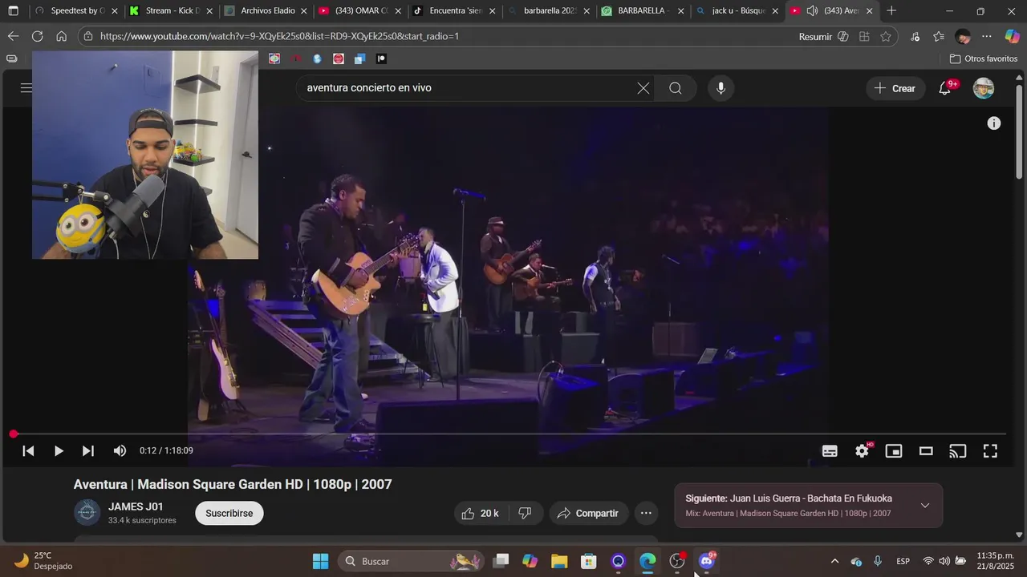The width and height of the screenshot is (1027, 577).
Task: Share the video via Compartir
Action: [588, 513]
